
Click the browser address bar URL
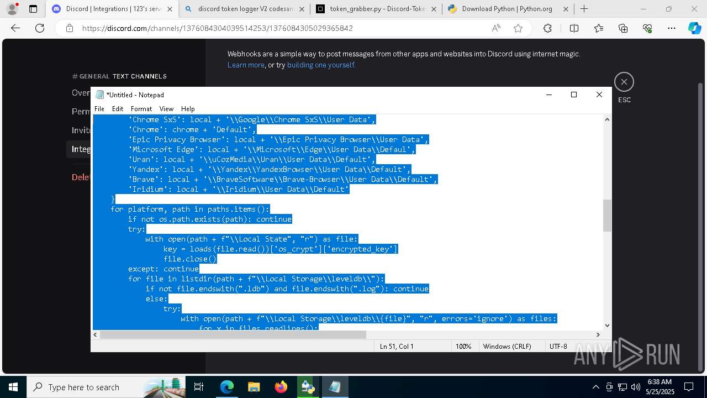217,28
